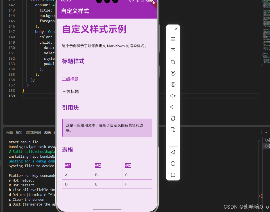The height and width of the screenshot is (212, 270).
Task: Rotate device clockwise icon
Action: 173,84
